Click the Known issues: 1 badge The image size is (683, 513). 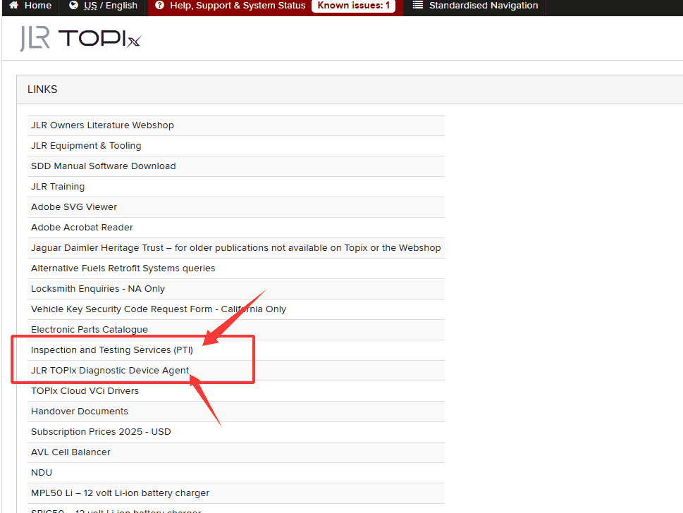pos(353,6)
